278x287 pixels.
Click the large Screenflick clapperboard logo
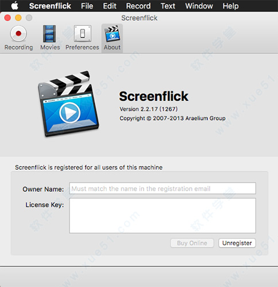point(68,103)
